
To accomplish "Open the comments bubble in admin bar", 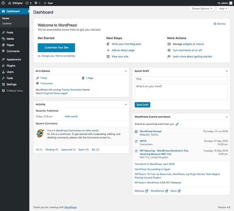I will click(x=36, y=3).
